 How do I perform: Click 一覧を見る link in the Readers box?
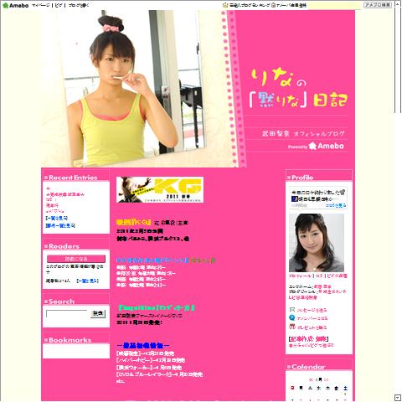click(x=87, y=281)
